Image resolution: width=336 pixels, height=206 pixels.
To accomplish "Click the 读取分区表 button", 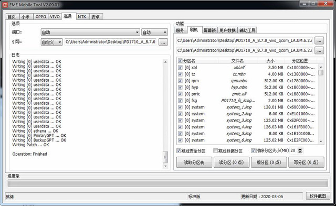I will tap(194, 162).
